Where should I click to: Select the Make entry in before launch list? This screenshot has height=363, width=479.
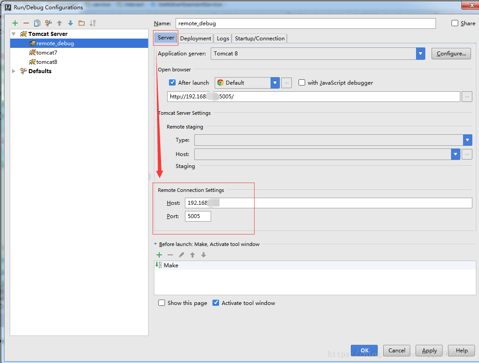[x=315, y=265]
